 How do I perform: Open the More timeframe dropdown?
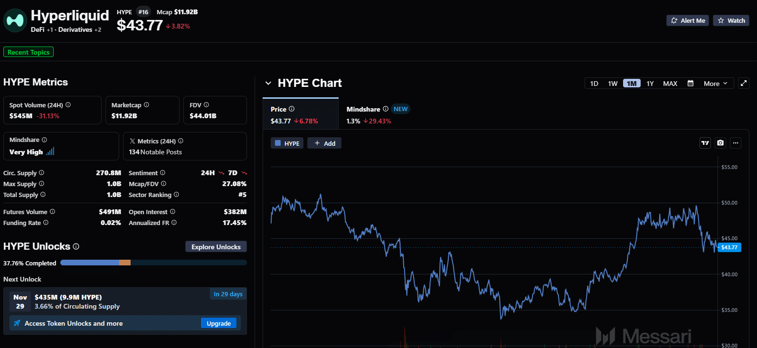pyautogui.click(x=715, y=84)
